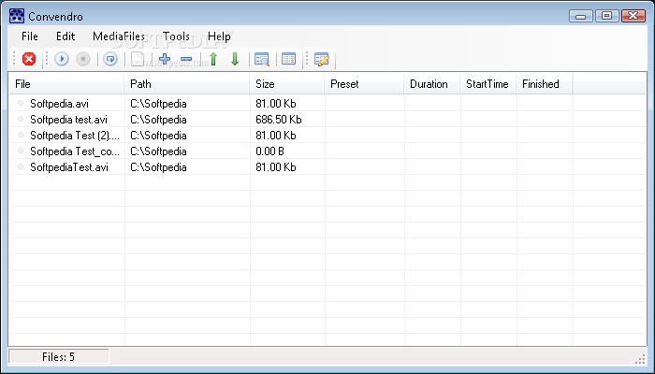
Task: Click the window with magnifier toolbar icon
Action: 262,59
